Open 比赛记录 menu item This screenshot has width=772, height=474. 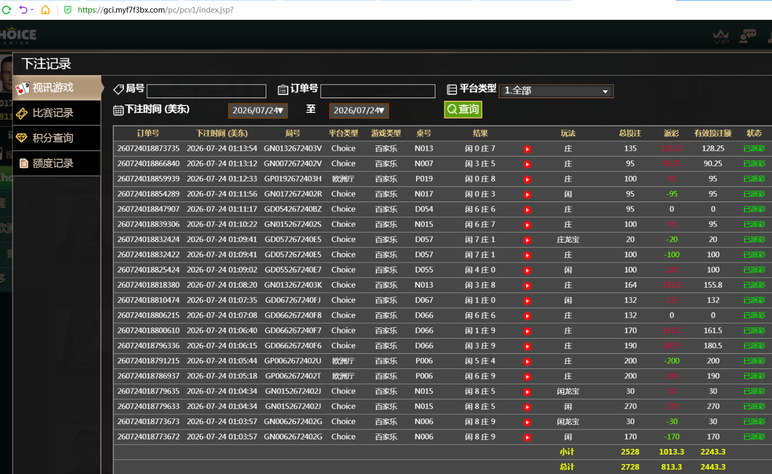coord(57,113)
